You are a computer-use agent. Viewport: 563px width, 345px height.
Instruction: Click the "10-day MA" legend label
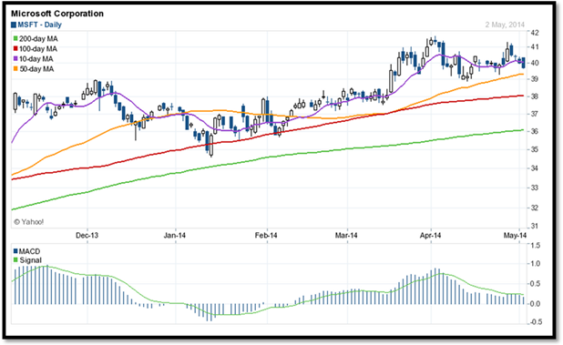pyautogui.click(x=36, y=59)
